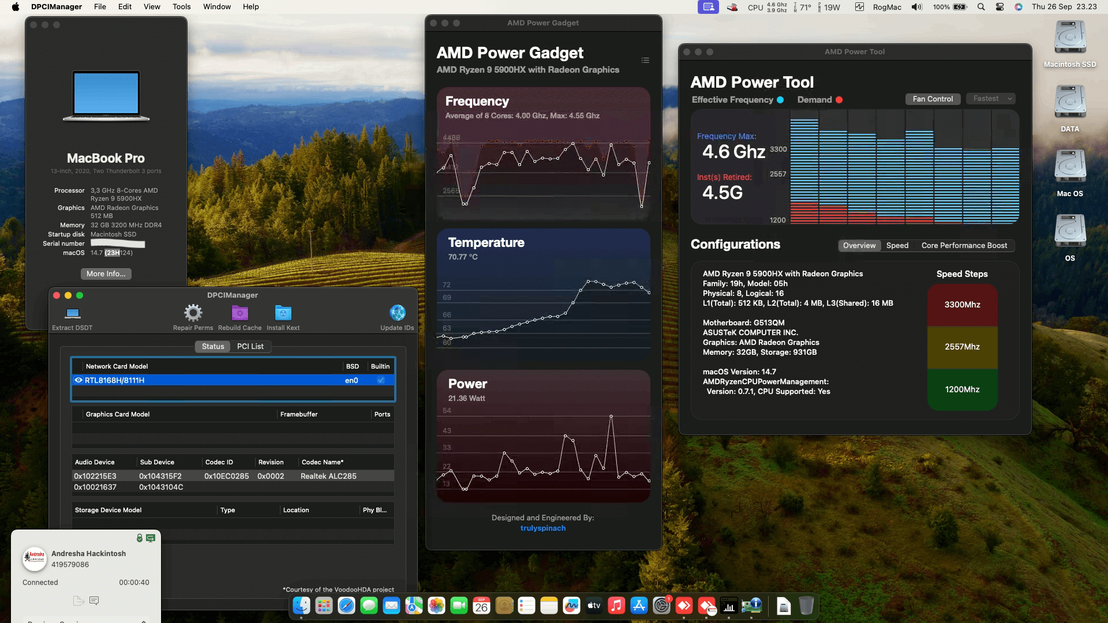Open the Help menu
1108x623 pixels.
tap(250, 7)
